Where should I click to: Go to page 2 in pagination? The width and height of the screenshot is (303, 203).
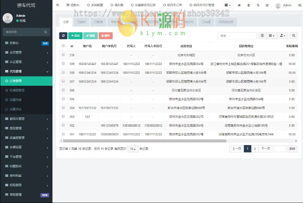pyautogui.click(x=255, y=149)
